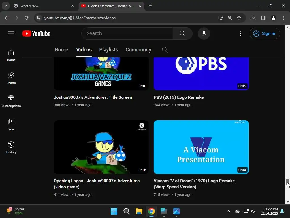Toggle Chrome side panel icon
This screenshot has width=290, height=218.
[x=263, y=18]
